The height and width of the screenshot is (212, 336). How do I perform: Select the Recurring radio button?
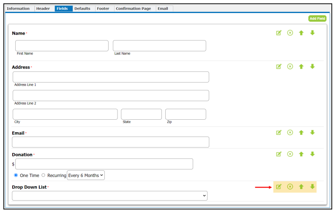point(43,175)
